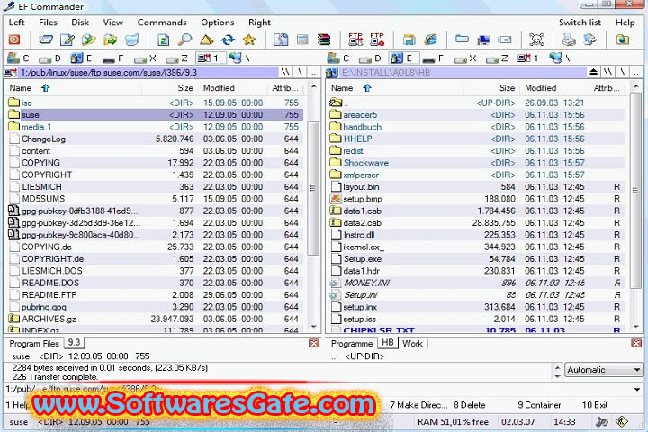
Task: Click the 7 Make Directory function button
Action: click(418, 405)
